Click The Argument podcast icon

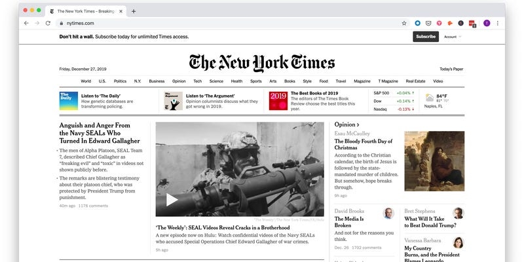coord(173,101)
